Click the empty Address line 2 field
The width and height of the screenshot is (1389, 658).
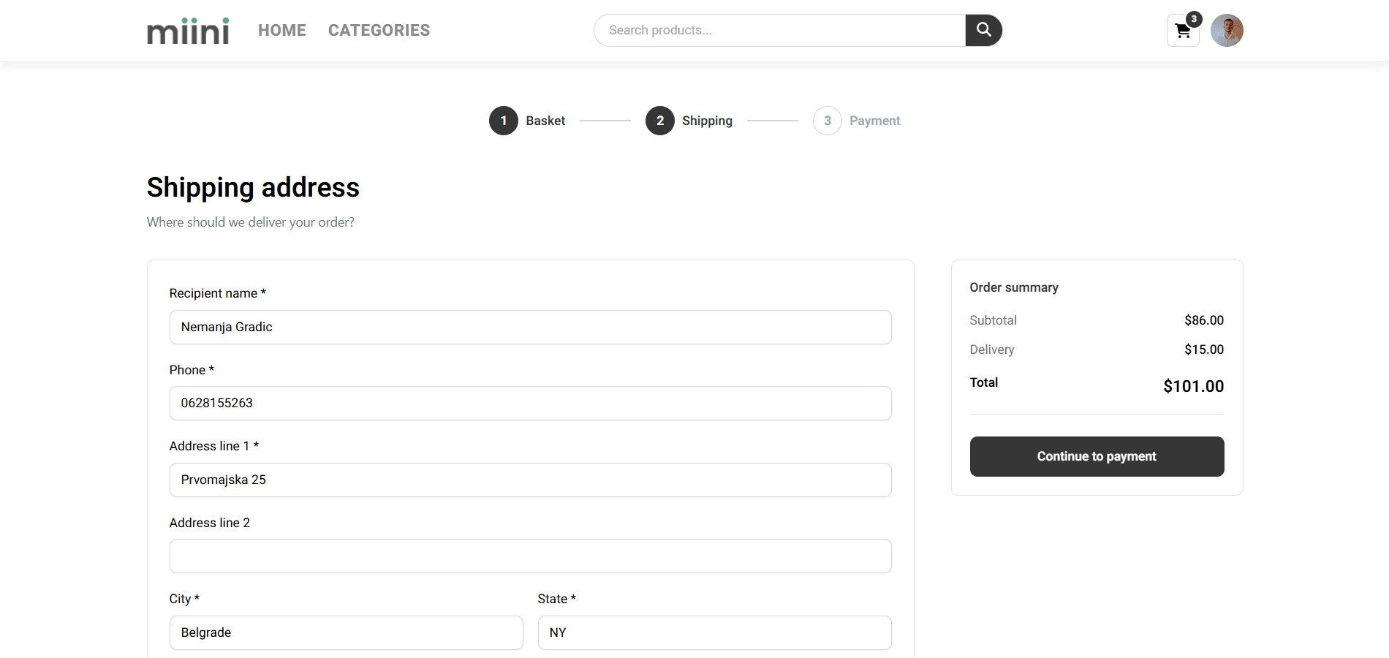point(531,556)
